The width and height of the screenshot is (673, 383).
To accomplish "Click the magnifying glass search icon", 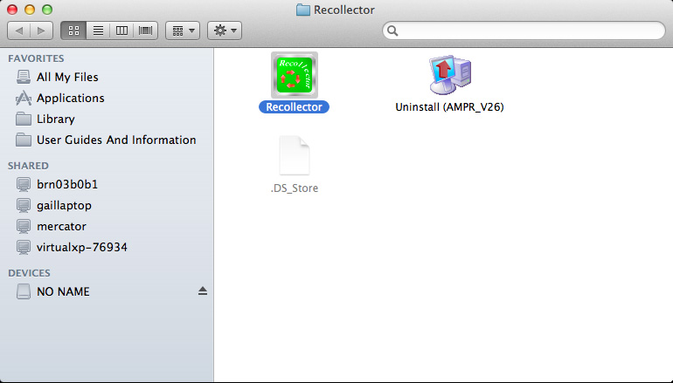I will click(x=392, y=31).
